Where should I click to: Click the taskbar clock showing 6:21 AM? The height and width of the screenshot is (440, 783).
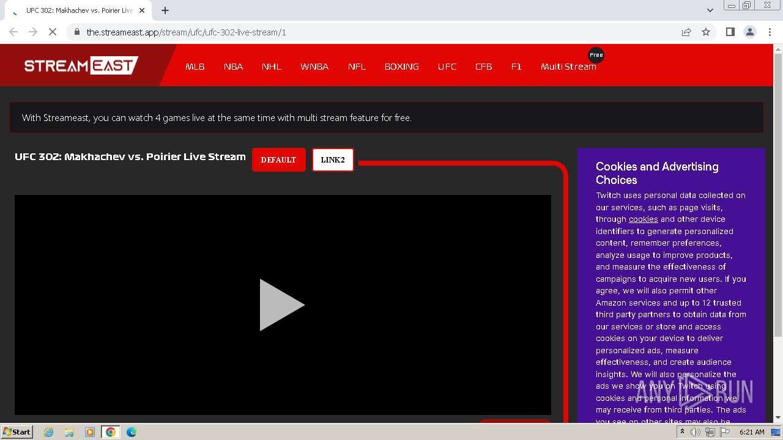pyautogui.click(x=752, y=432)
